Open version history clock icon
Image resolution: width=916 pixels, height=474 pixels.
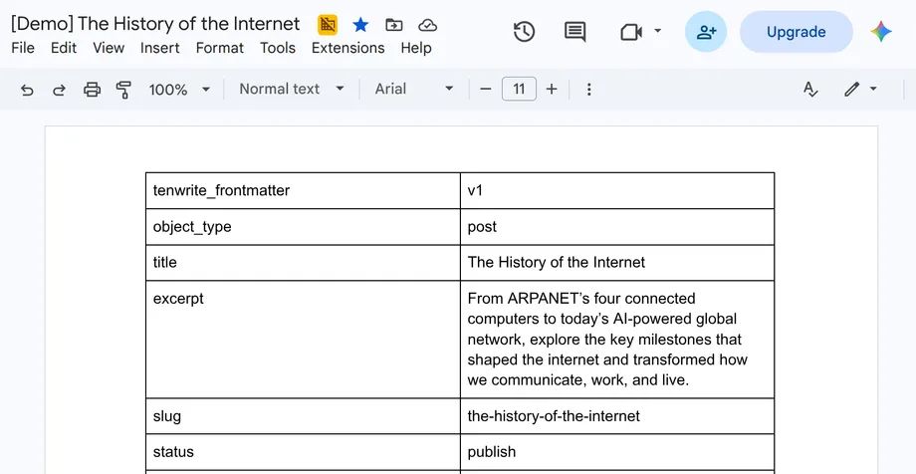pos(524,32)
